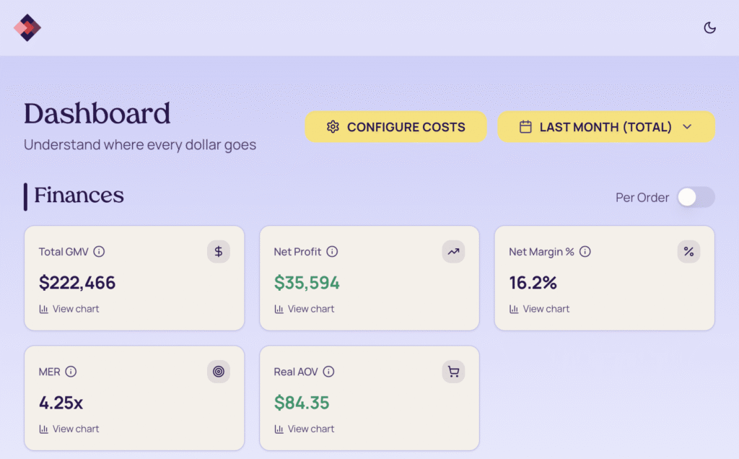739x459 pixels.
Task: Click the shopping cart icon on Real AOV
Action: [453, 372]
